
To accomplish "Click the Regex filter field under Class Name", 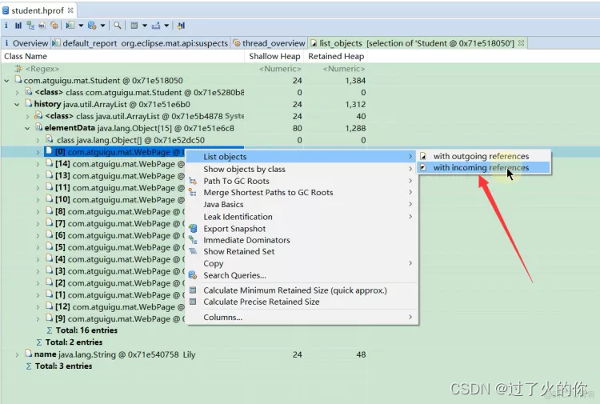I will (120, 69).
